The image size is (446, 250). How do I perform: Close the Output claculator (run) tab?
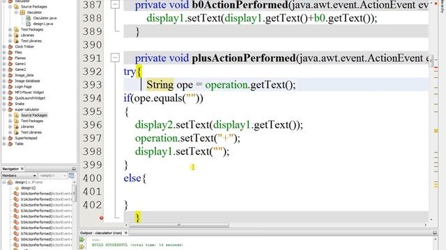click(126, 233)
